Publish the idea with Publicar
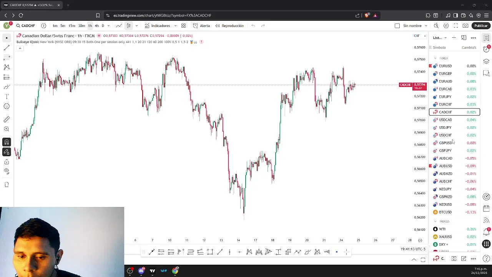The image size is (492, 277). [481, 26]
